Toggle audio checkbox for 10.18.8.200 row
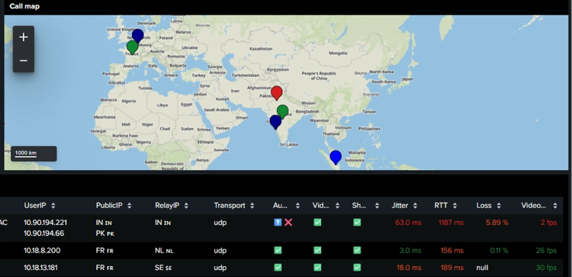 [278, 250]
